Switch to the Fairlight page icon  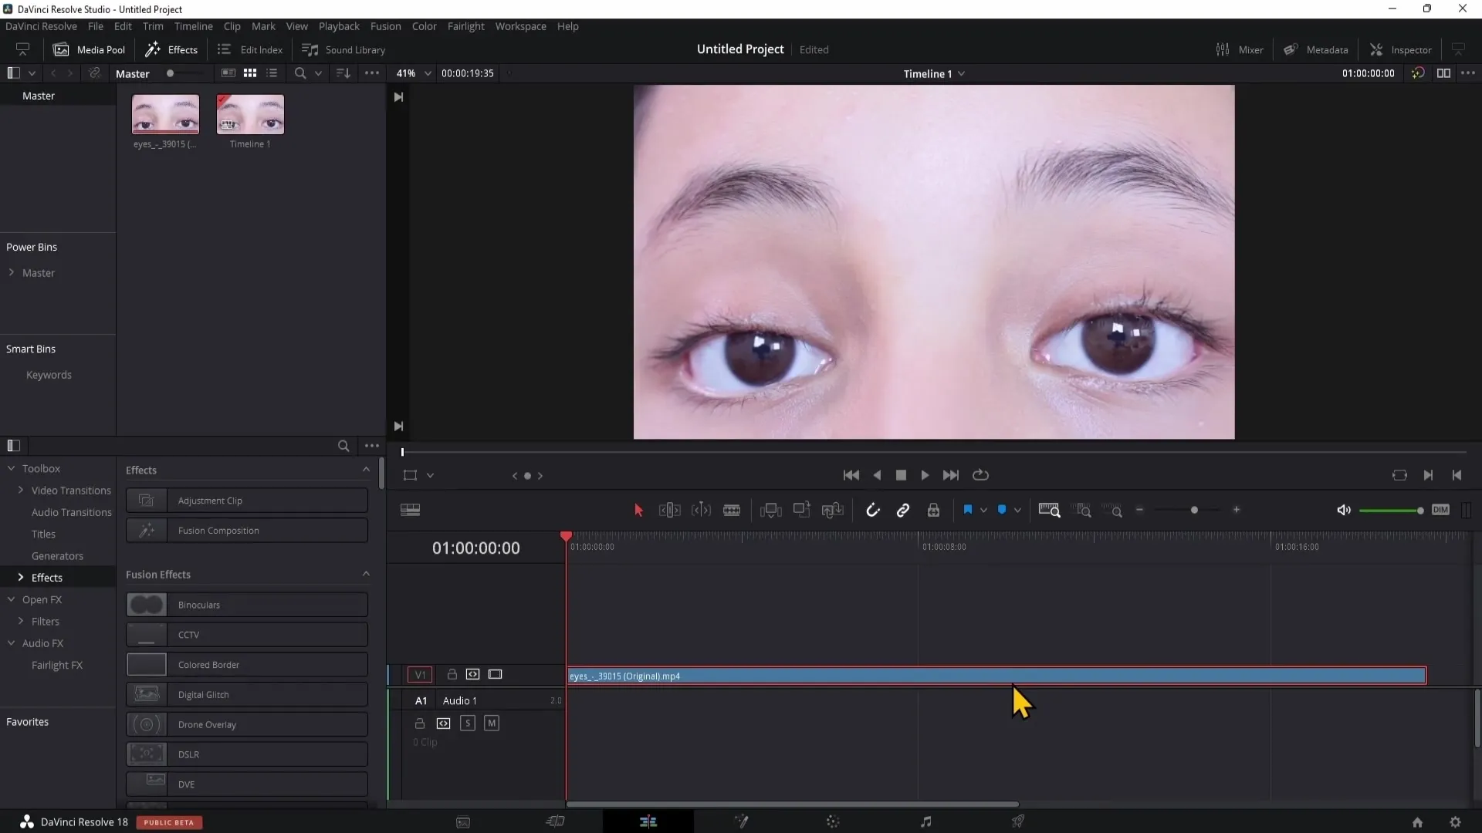[925, 821]
